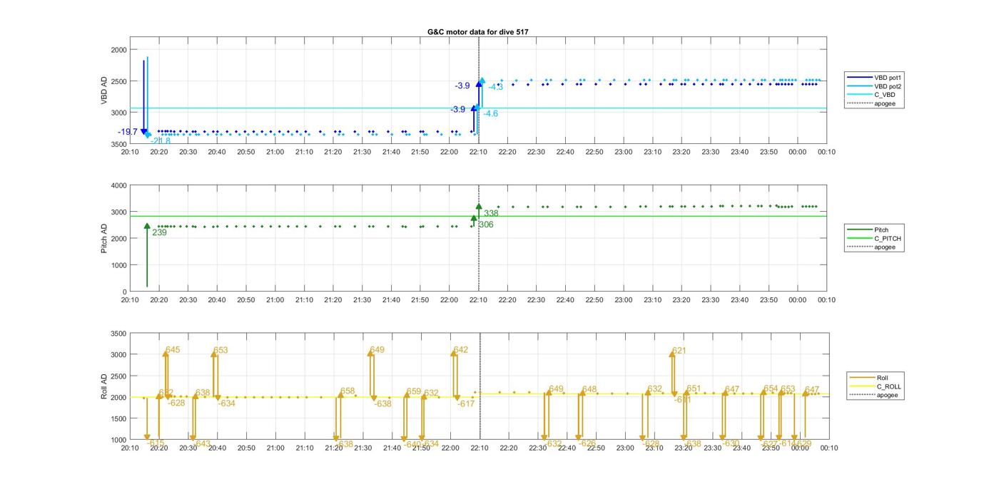Image resolution: width=999 pixels, height=494 pixels.
Task: Click the '645' roll move label
Action: 173,350
